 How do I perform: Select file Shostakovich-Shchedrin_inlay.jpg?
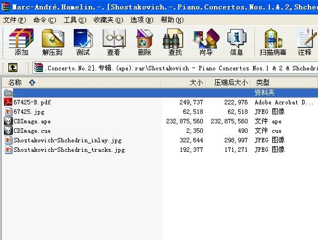click(68, 140)
